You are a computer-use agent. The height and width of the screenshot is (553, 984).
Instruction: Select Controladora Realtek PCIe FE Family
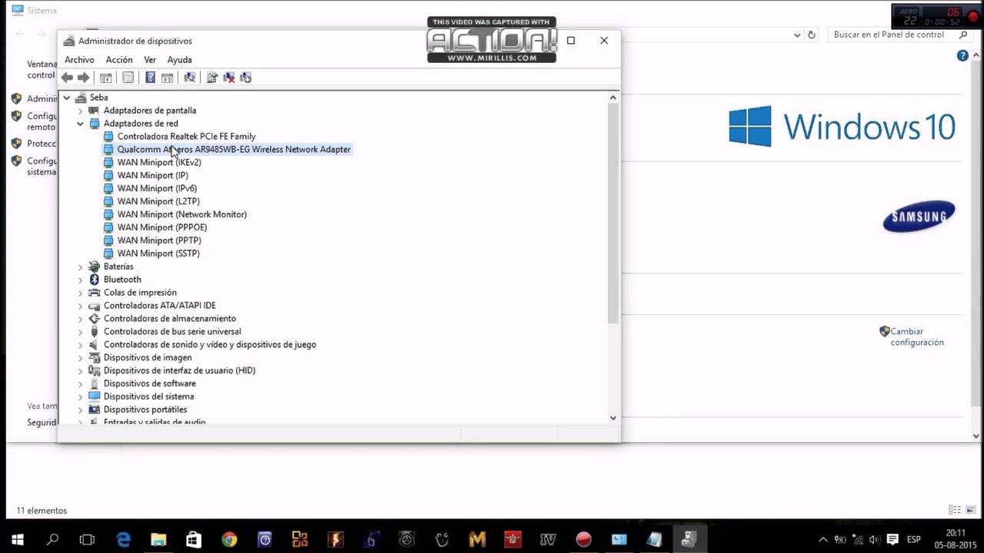pyautogui.click(x=186, y=137)
